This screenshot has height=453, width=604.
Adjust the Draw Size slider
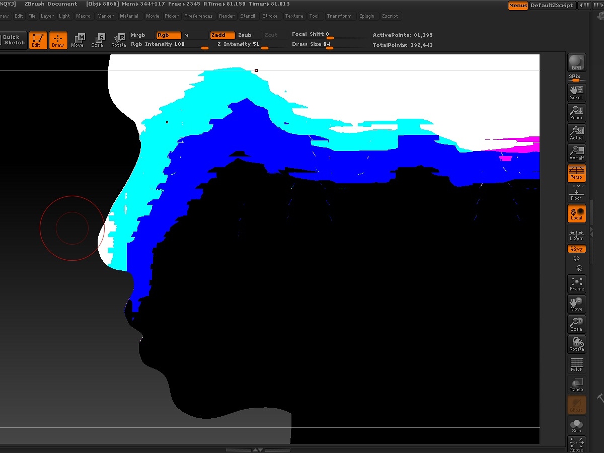(329, 48)
